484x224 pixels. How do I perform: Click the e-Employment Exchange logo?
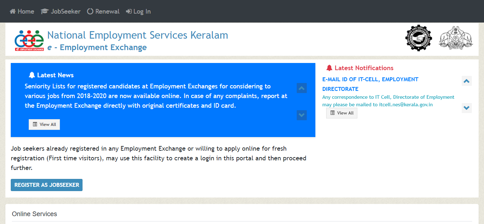point(29,41)
